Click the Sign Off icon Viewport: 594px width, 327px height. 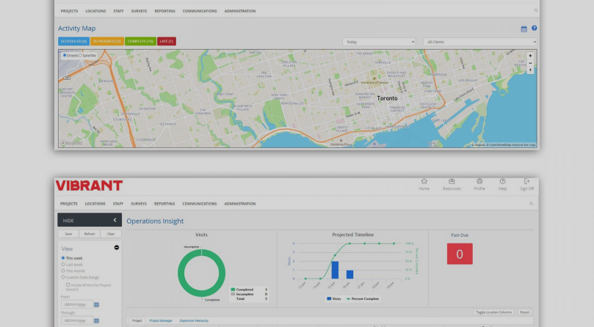[x=526, y=184]
